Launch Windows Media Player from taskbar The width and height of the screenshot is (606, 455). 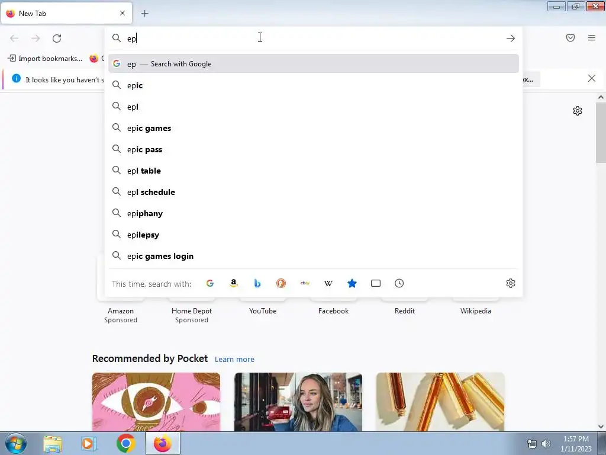coord(89,444)
